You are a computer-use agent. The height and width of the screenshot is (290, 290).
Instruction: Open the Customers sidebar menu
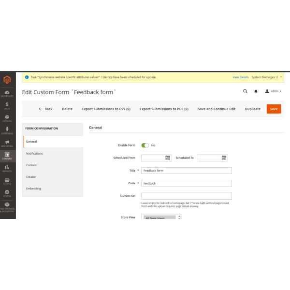[x=7, y=131]
